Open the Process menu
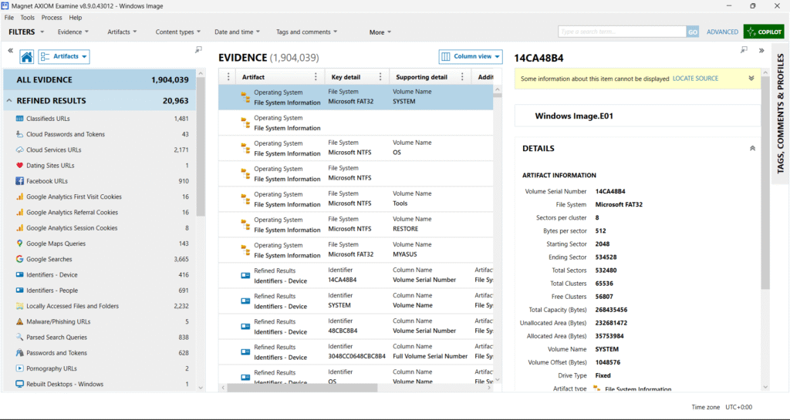 click(x=52, y=18)
